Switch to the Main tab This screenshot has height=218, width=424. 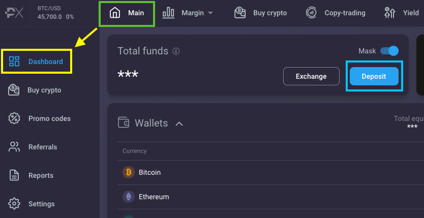[127, 13]
